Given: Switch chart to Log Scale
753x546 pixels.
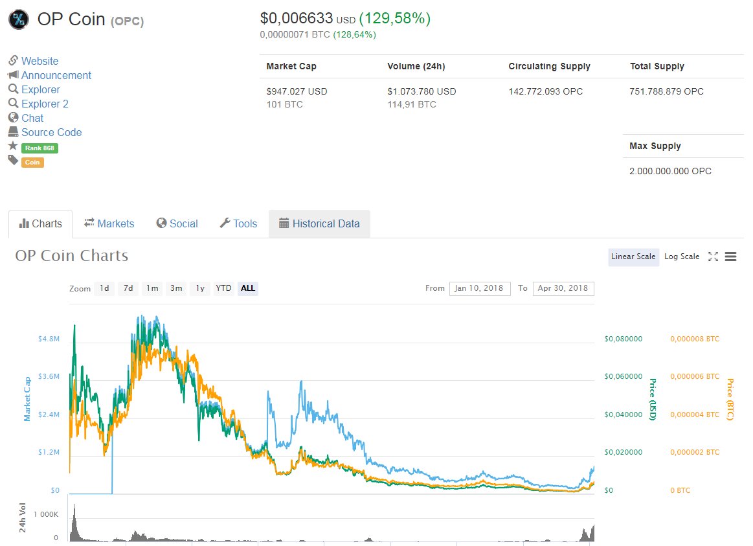Looking at the screenshot, I should point(681,256).
